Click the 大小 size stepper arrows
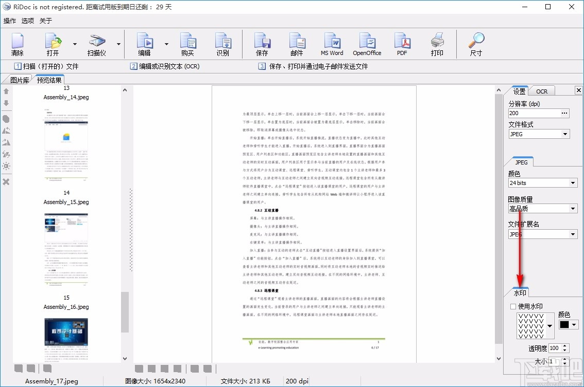The width and height of the screenshot is (584, 387). point(565,361)
